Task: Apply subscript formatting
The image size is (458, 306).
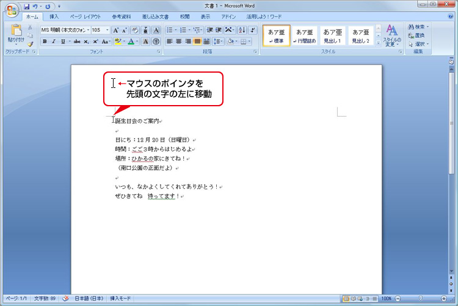Action: (86, 42)
